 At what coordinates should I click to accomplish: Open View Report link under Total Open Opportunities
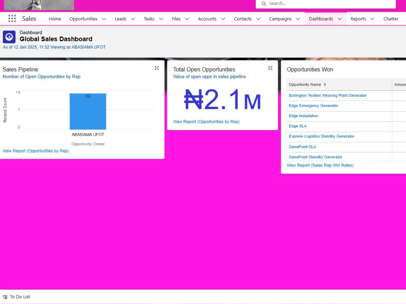pos(206,122)
